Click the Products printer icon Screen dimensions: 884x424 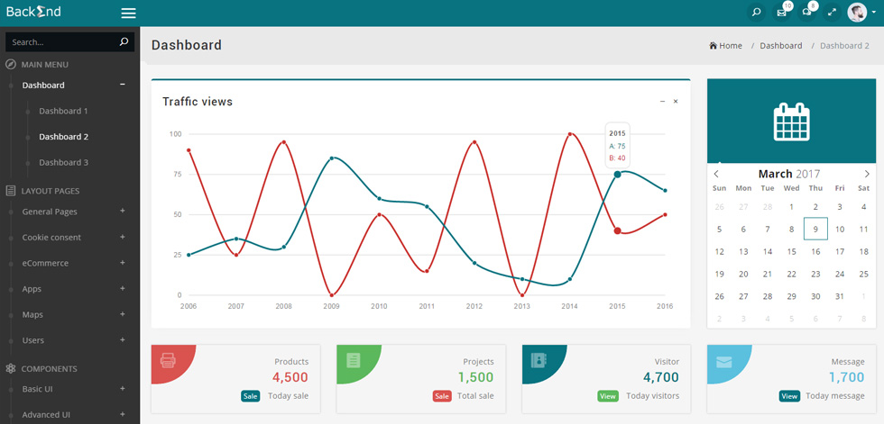tap(168, 360)
